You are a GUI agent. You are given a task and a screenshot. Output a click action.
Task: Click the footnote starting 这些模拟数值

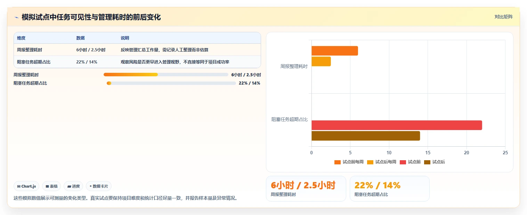click(125, 198)
